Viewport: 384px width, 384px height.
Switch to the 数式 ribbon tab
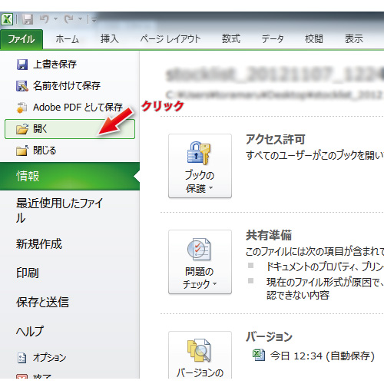click(230, 39)
